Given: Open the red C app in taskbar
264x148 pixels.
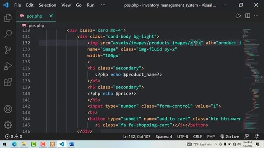Looking at the screenshot, I should [43, 144].
